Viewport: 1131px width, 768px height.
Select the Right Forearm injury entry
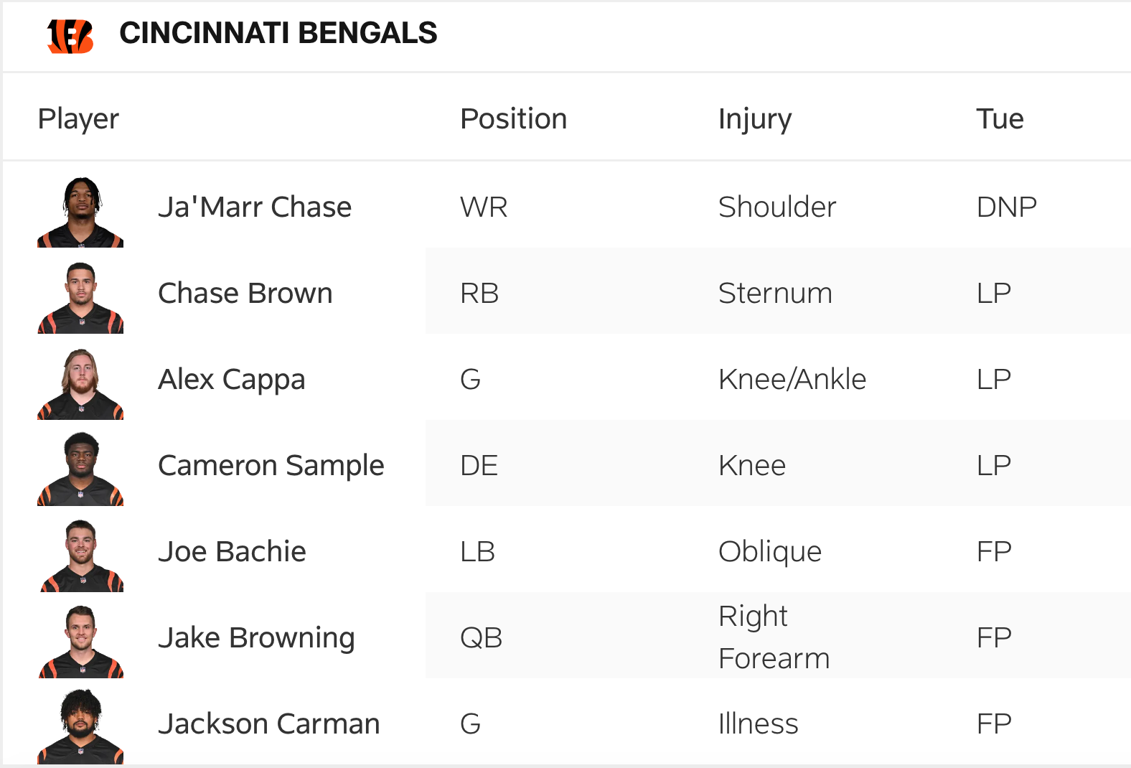pyautogui.click(x=773, y=637)
